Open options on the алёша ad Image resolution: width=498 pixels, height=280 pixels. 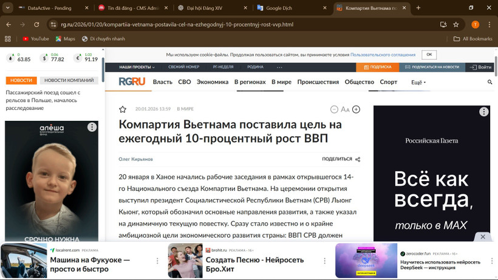tap(92, 128)
